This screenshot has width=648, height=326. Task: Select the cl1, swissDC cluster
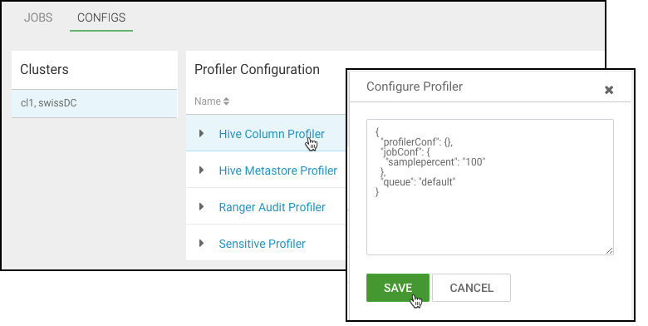tap(94, 103)
